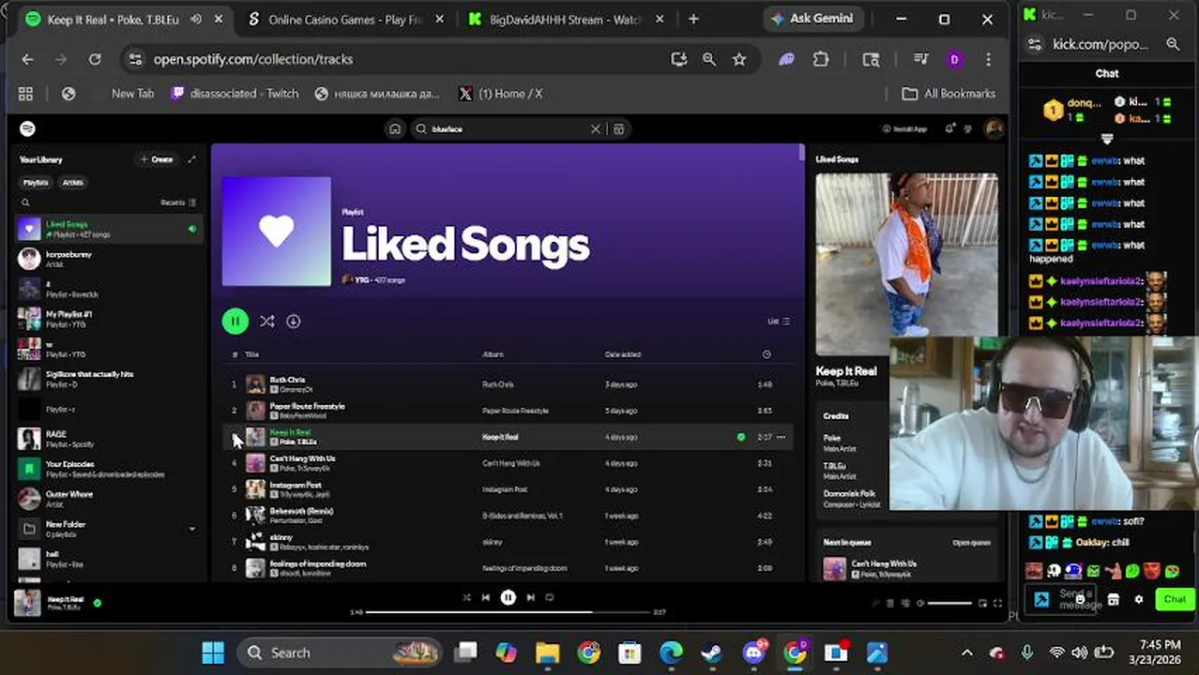
Task: Switch to Online Casino Games browser tab
Action: pyautogui.click(x=344, y=19)
